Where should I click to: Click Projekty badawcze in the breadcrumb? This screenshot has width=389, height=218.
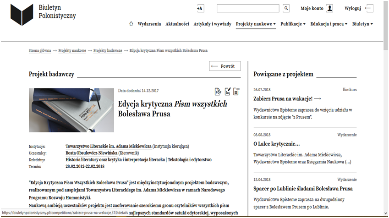pyautogui.click(x=108, y=50)
